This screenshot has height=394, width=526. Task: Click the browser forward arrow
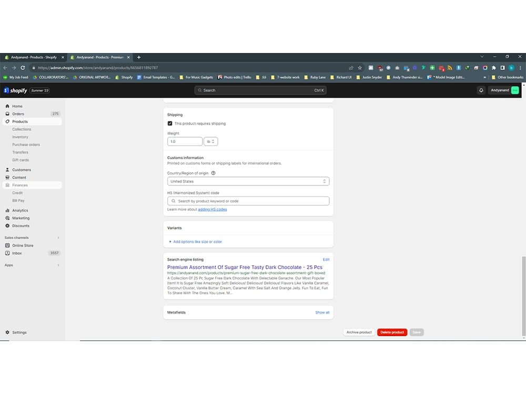click(x=14, y=68)
